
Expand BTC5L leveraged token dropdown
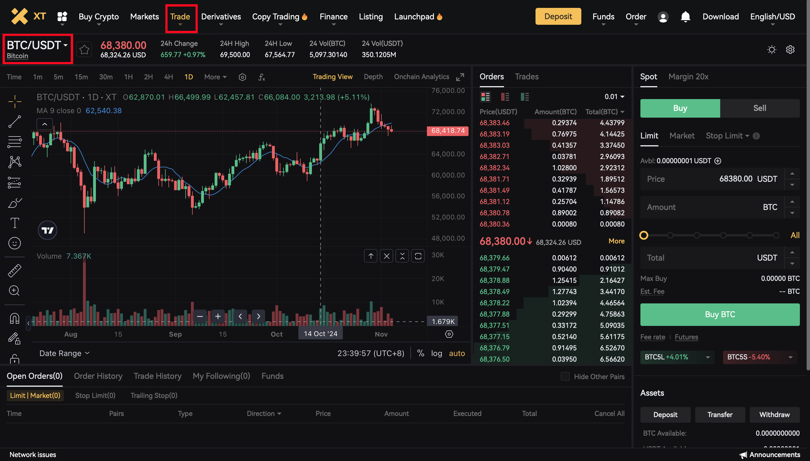point(708,357)
